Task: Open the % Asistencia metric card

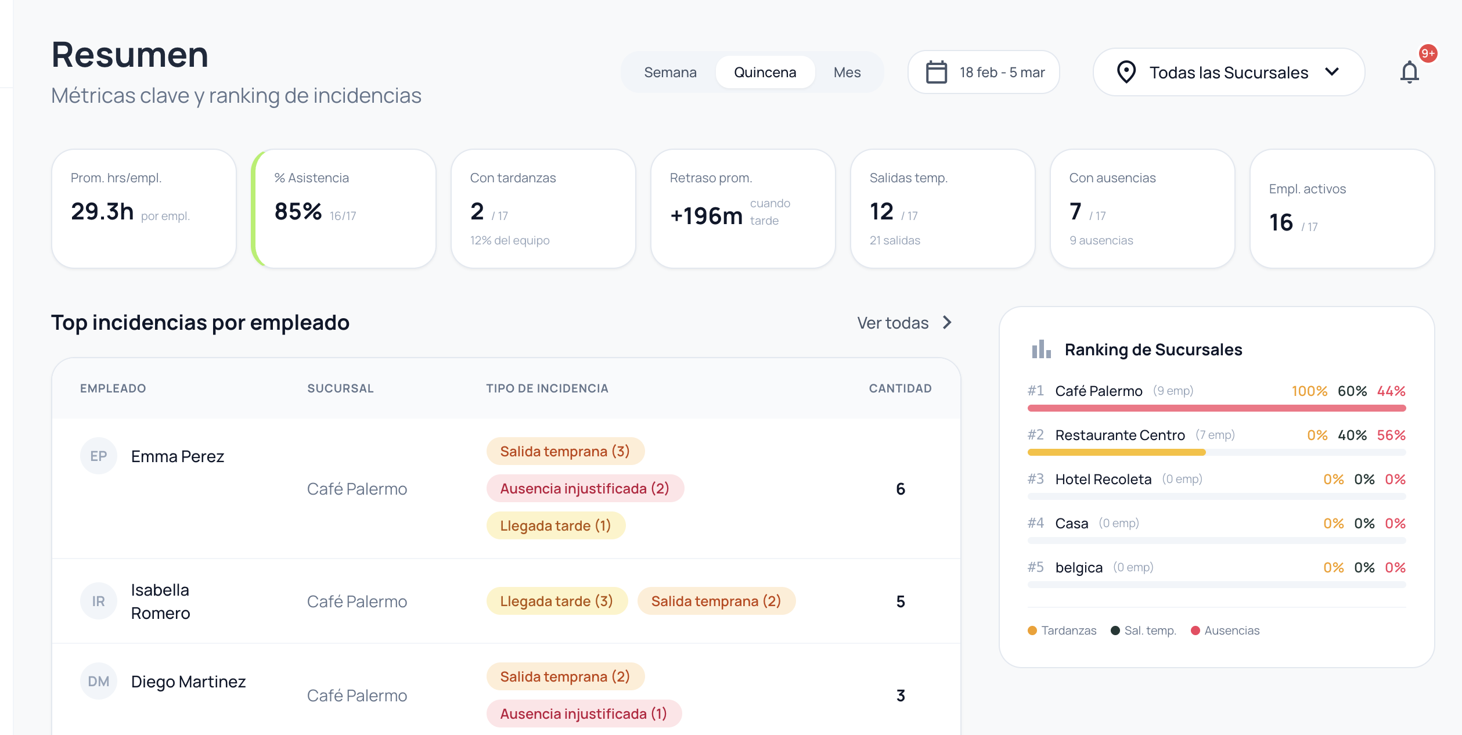Action: [344, 208]
